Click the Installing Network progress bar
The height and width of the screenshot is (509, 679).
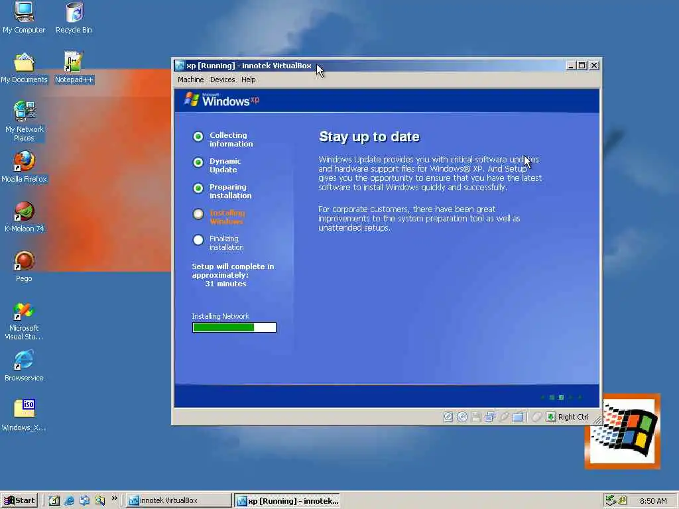234,327
